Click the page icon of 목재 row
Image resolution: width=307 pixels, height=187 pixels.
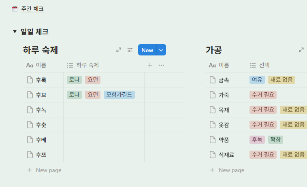click(x=213, y=110)
